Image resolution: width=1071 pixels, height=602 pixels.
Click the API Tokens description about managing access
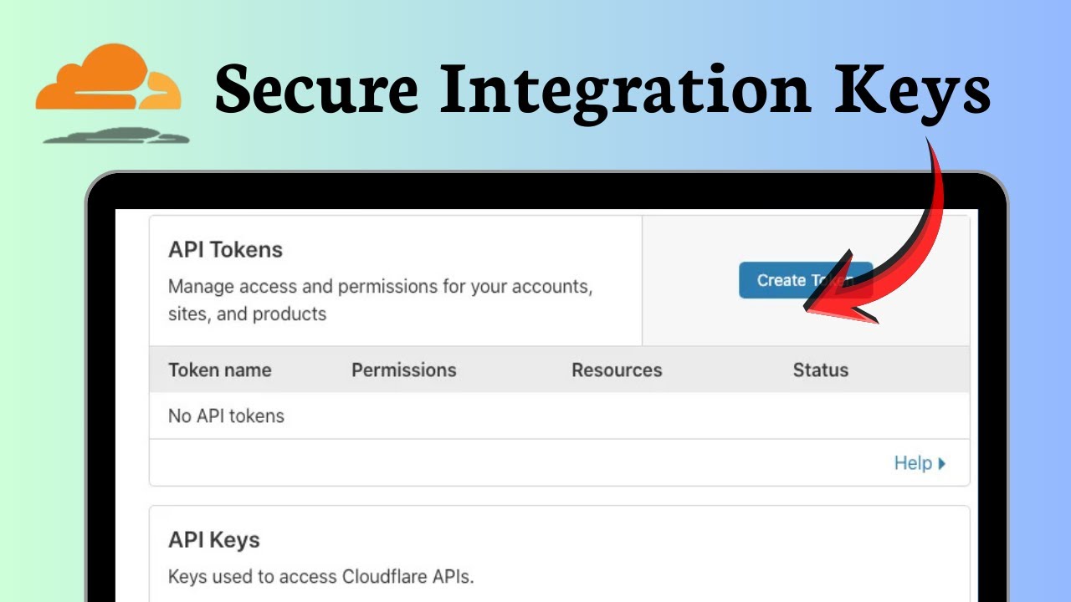coord(381,300)
